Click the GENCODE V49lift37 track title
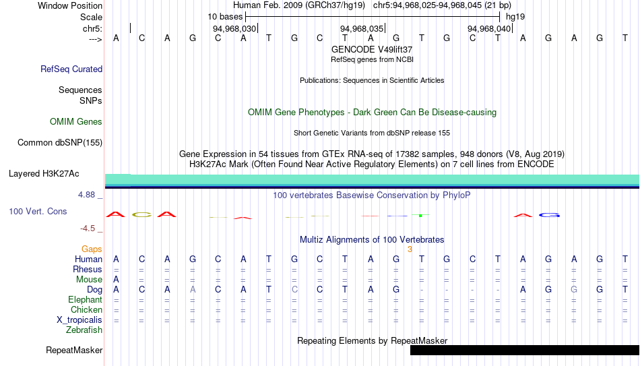Image resolution: width=640 pixels, height=366 pixels. tap(372, 49)
